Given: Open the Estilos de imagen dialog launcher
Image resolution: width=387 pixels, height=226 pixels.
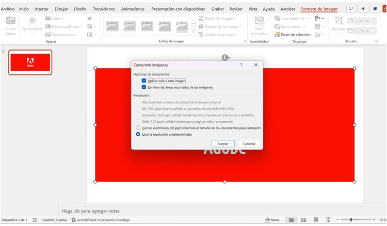Looking at the screenshot, I should [245, 41].
